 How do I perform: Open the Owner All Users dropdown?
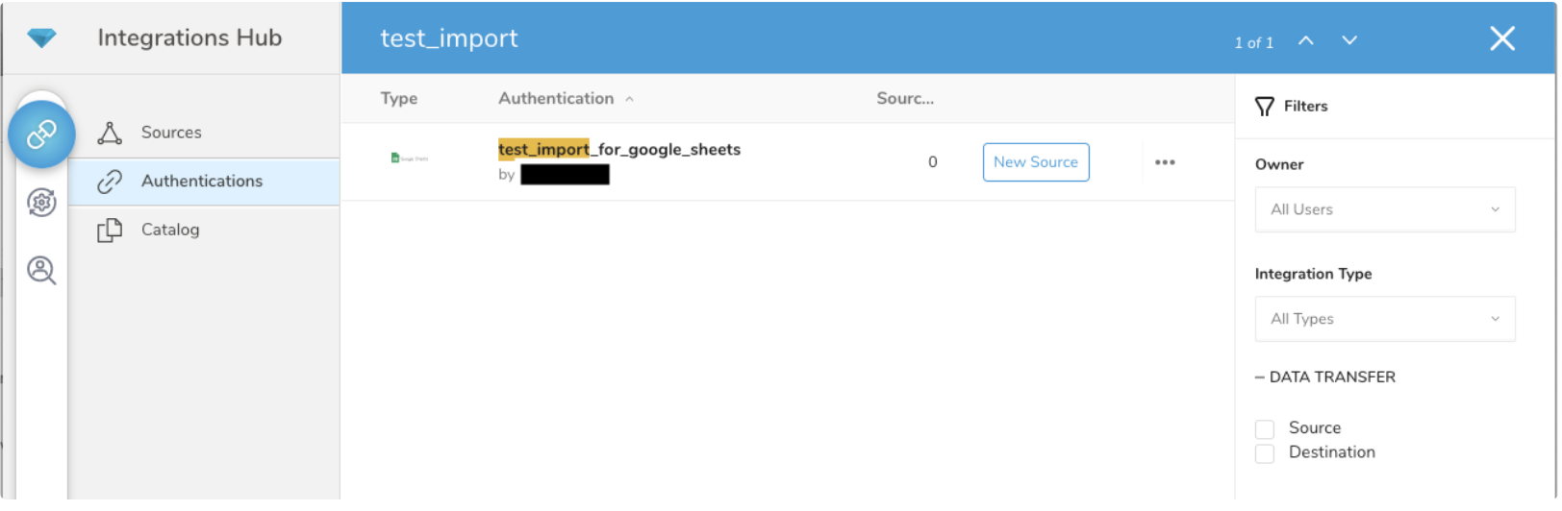pos(1384,209)
